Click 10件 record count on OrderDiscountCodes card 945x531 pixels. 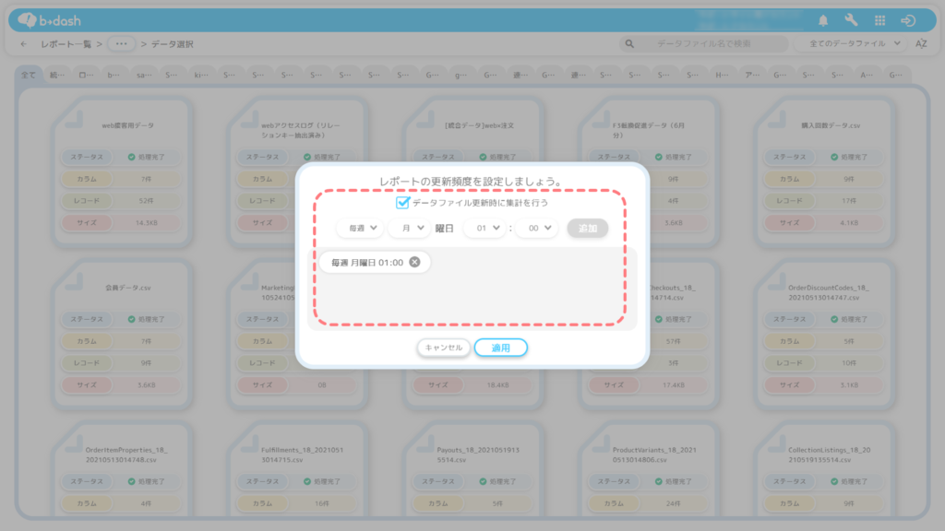pos(849,363)
